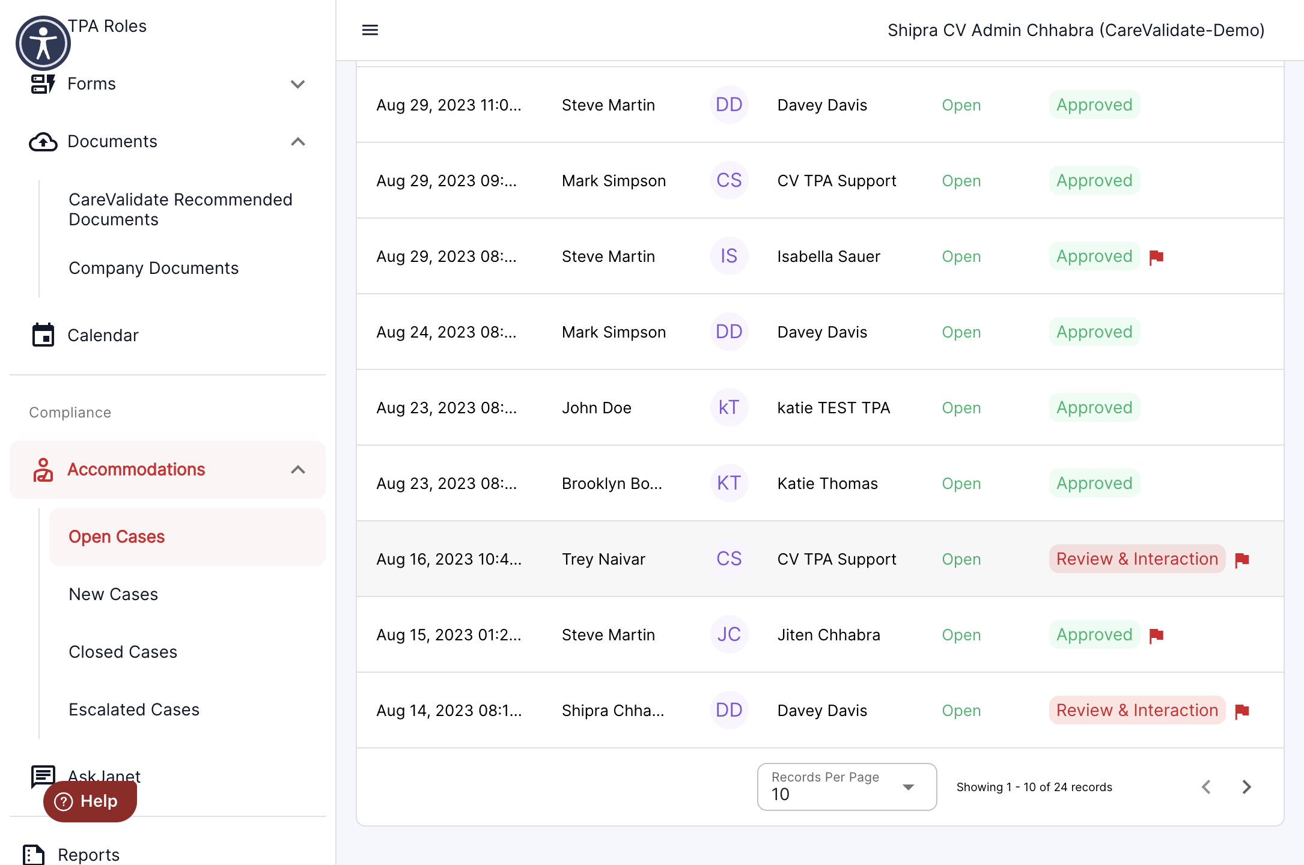1304x865 pixels.
Task: Select Closed Cases in sidebar
Action: [x=123, y=652]
